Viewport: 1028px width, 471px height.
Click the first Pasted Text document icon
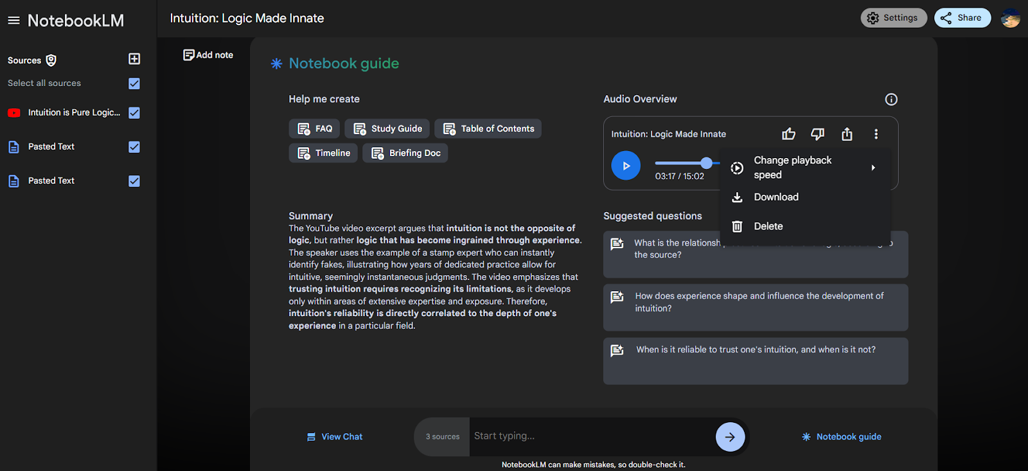(14, 147)
